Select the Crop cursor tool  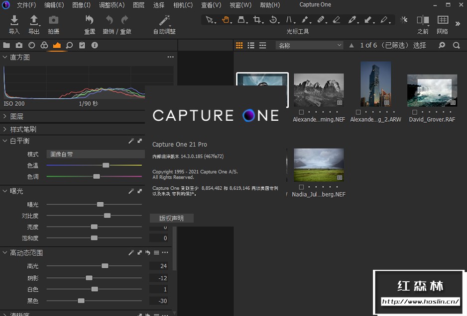click(x=257, y=20)
